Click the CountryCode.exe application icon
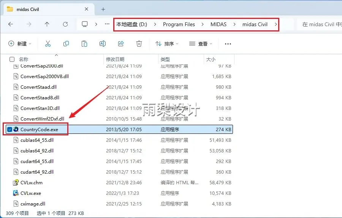Screen dimensions: 342x218 pyautogui.click(x=16, y=129)
